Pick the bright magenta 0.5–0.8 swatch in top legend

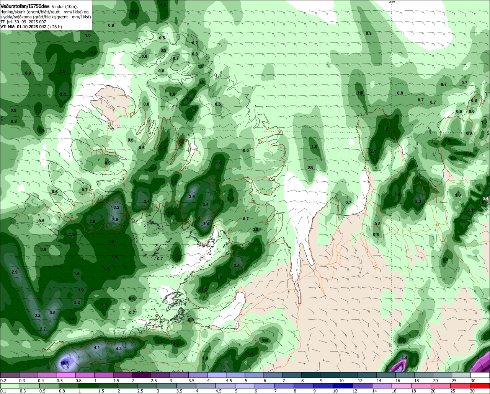click(66, 375)
